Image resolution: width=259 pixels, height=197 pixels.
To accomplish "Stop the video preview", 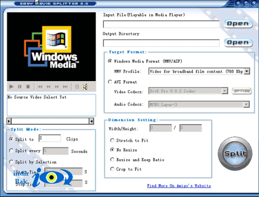I will coord(28,86).
